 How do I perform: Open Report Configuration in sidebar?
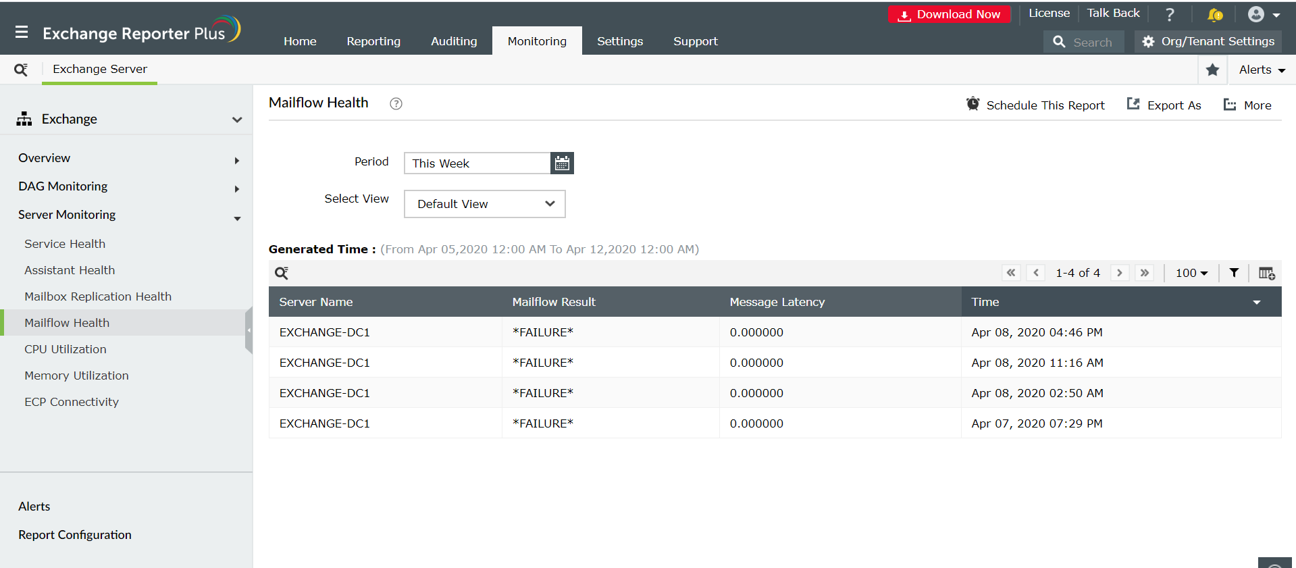[75, 535]
